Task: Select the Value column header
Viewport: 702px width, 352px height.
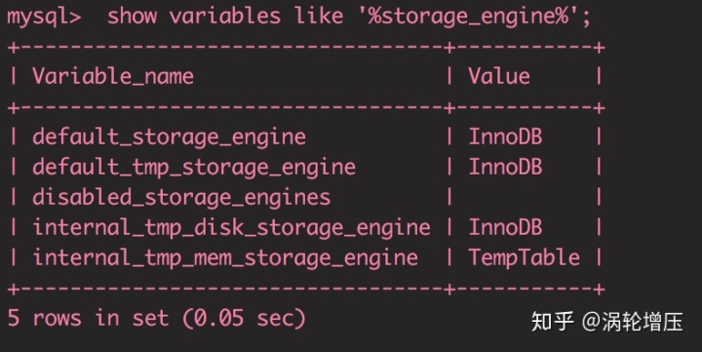Action: 499,76
